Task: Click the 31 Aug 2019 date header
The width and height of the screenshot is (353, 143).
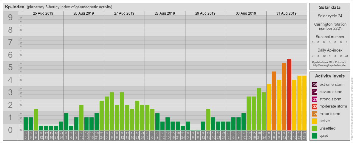Action: tap(286, 13)
